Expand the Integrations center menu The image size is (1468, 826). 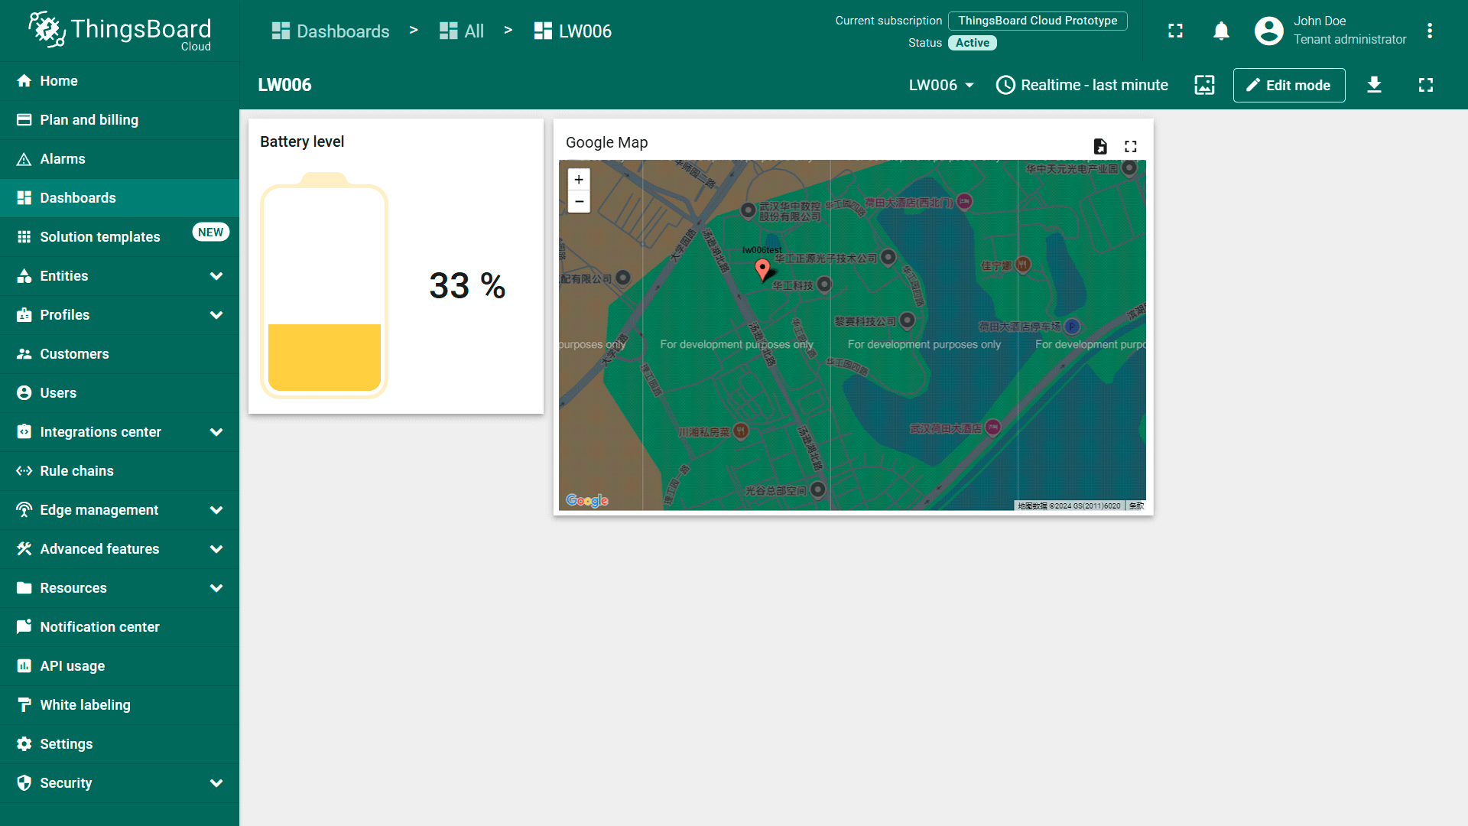216,432
